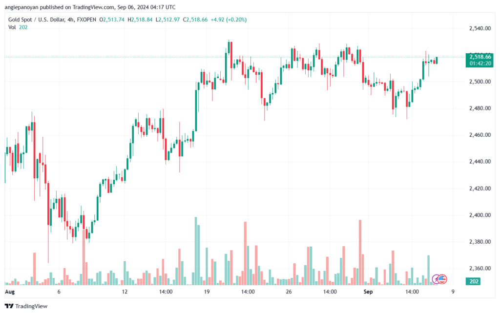Click the current price label 2,518.66
The width and height of the screenshot is (500, 314).
click(480, 57)
